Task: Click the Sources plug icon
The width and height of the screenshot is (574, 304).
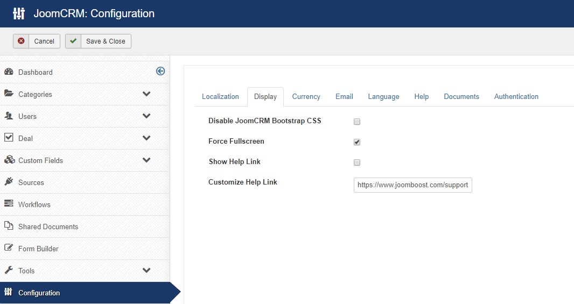Action: (9, 182)
